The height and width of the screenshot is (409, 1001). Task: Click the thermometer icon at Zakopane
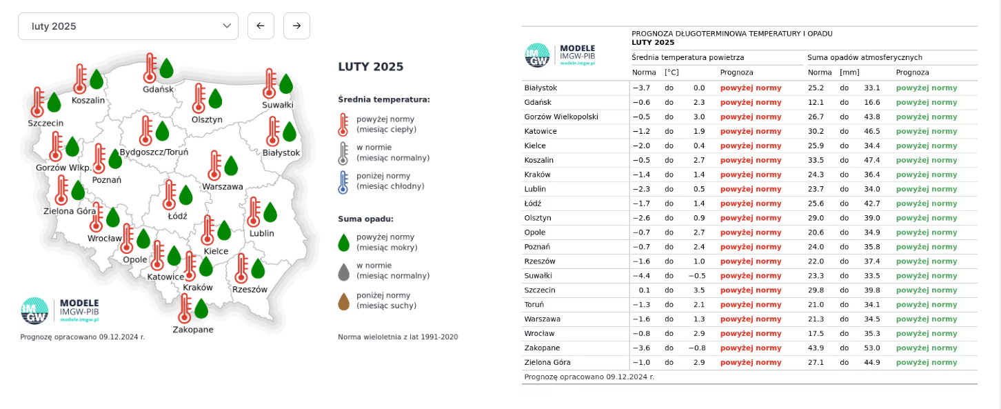184,308
